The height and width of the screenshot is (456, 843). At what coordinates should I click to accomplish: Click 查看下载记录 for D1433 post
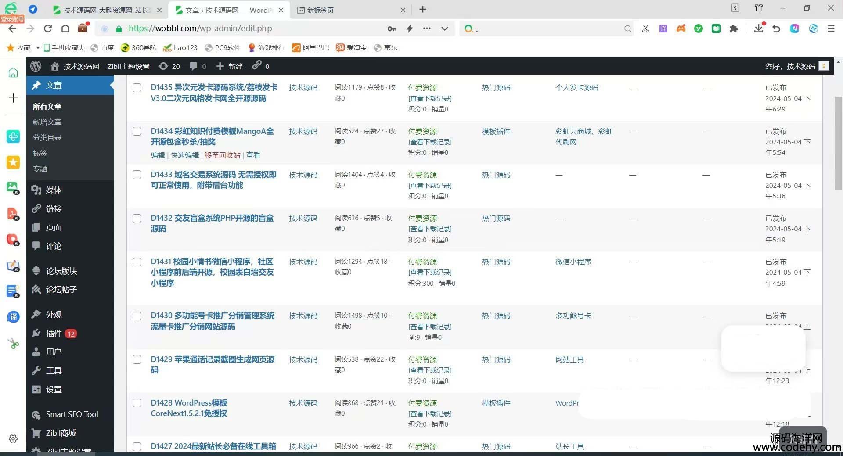coord(430,185)
